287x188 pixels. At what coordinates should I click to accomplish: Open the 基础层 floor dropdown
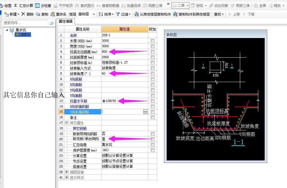[x=94, y=14]
